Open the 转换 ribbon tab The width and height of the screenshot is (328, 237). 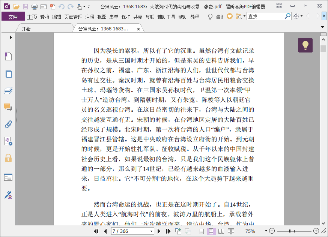pos(45,17)
